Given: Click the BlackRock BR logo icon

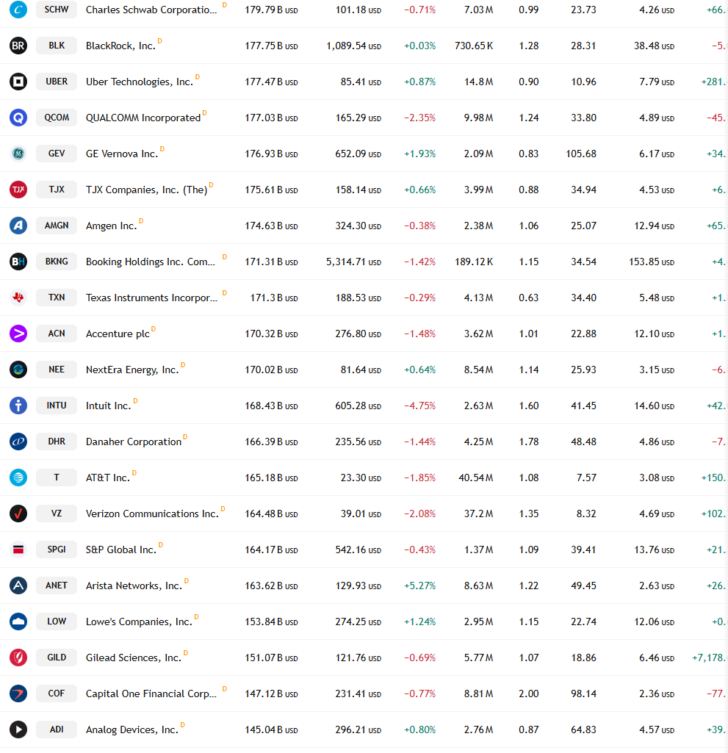Looking at the screenshot, I should pyautogui.click(x=18, y=46).
